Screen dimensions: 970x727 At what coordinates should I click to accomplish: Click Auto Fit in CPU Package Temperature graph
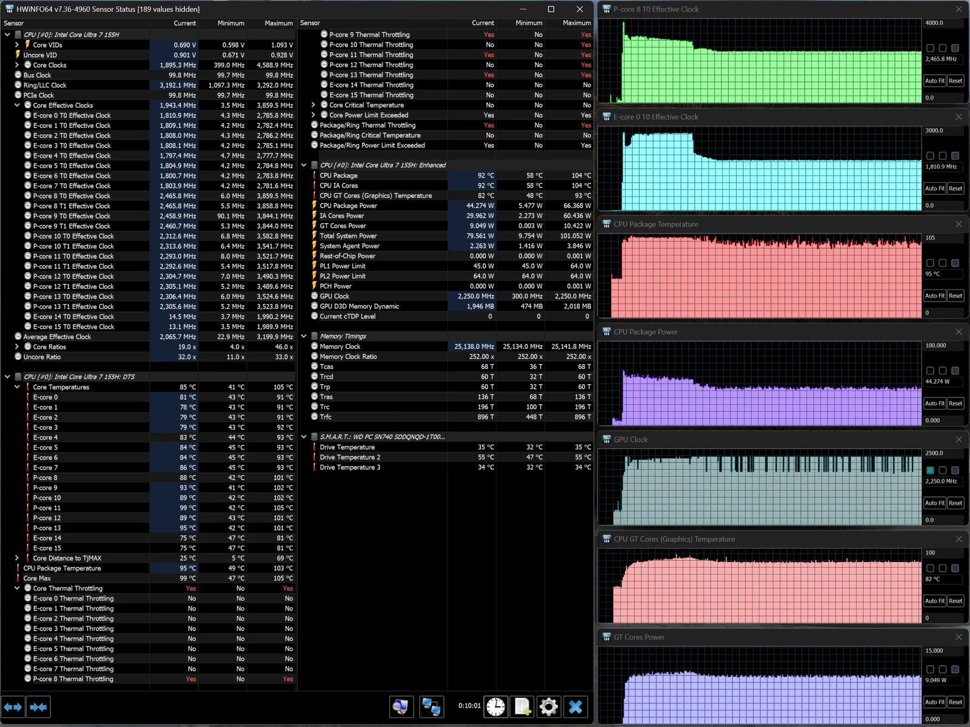(934, 296)
